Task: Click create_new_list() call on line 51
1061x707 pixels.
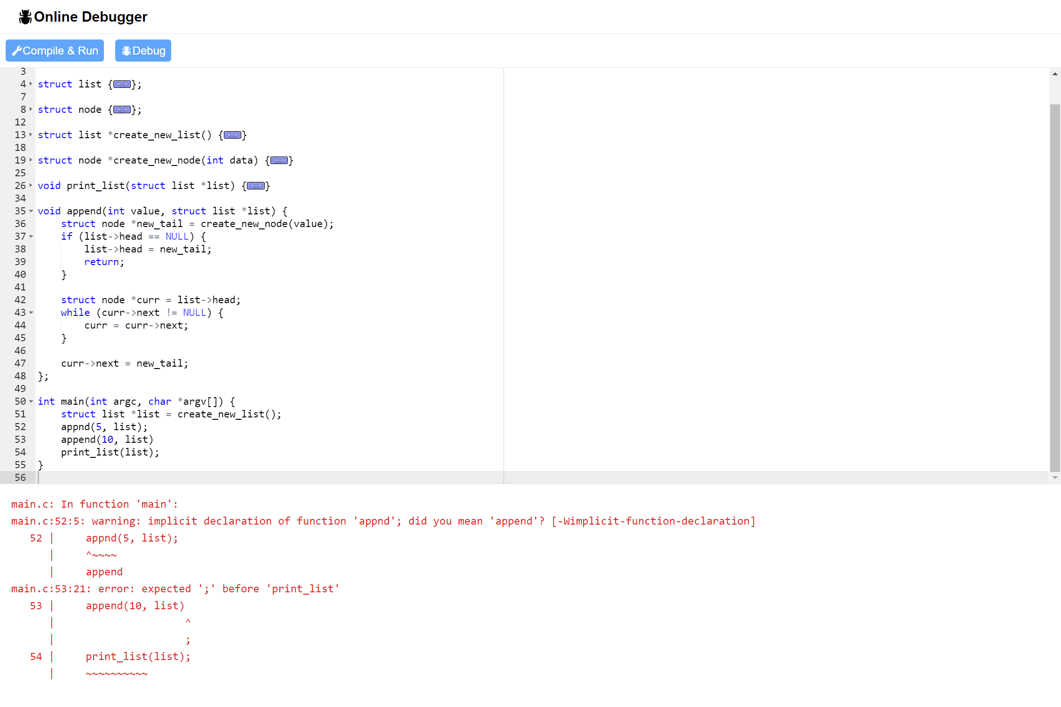Action: [226, 414]
